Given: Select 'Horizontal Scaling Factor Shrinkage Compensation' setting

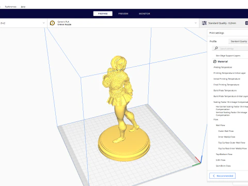Looking at the screenshot, I should [232, 108].
